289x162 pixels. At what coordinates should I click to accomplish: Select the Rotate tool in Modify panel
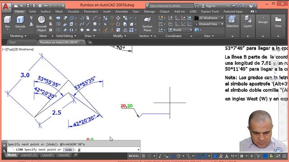118,24
